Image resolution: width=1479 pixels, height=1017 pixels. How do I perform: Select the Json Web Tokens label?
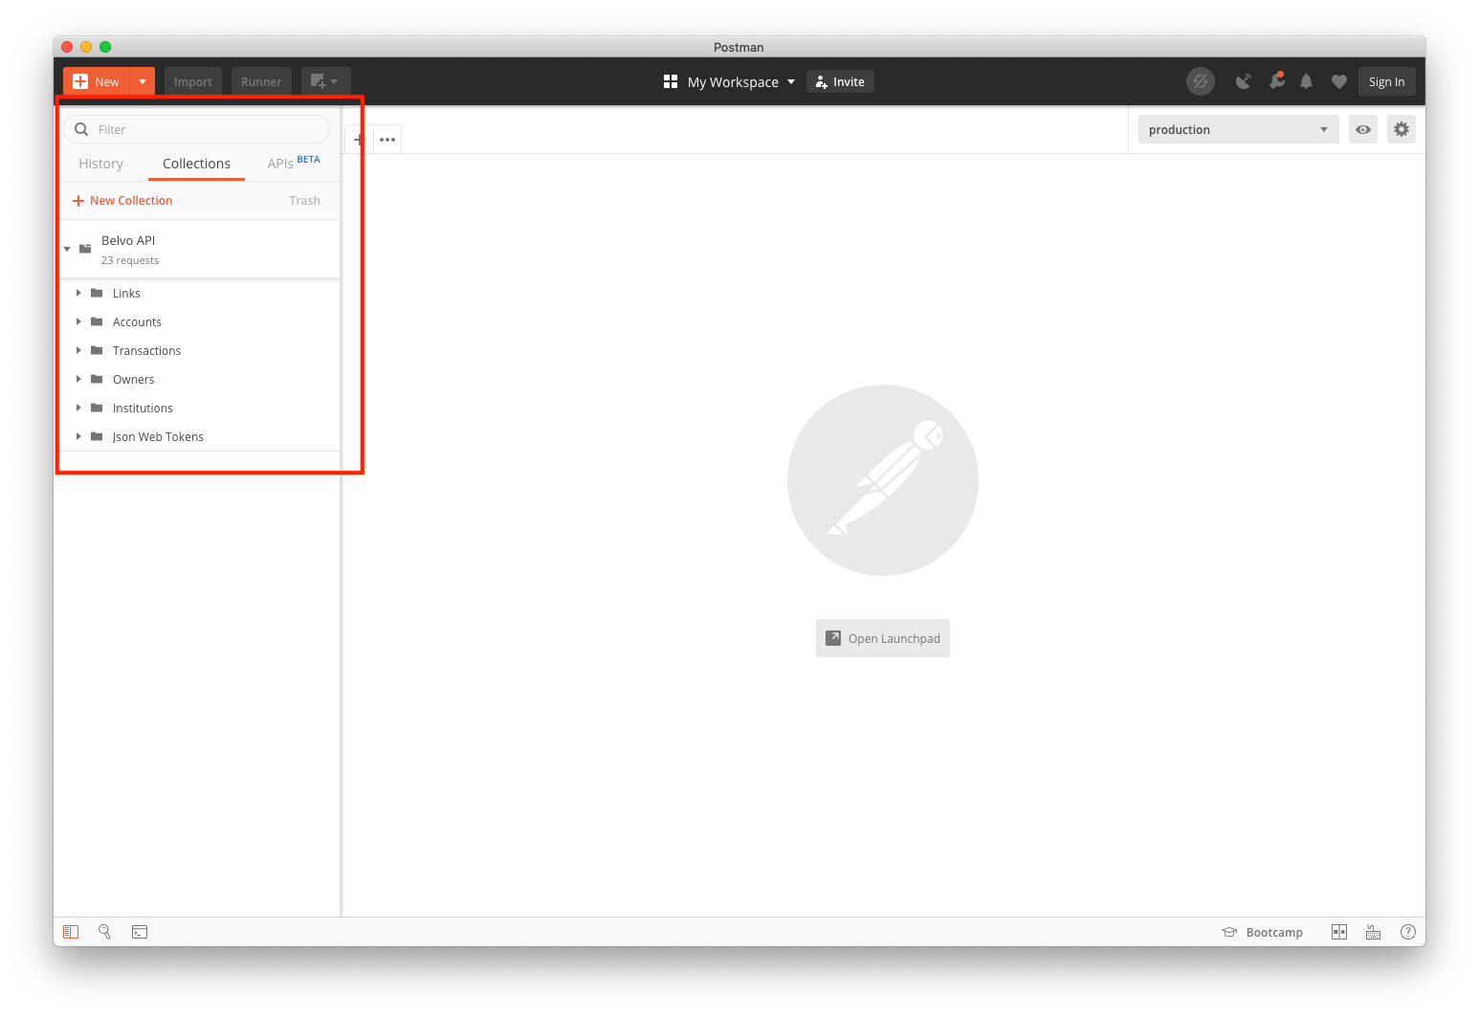pyautogui.click(x=158, y=436)
